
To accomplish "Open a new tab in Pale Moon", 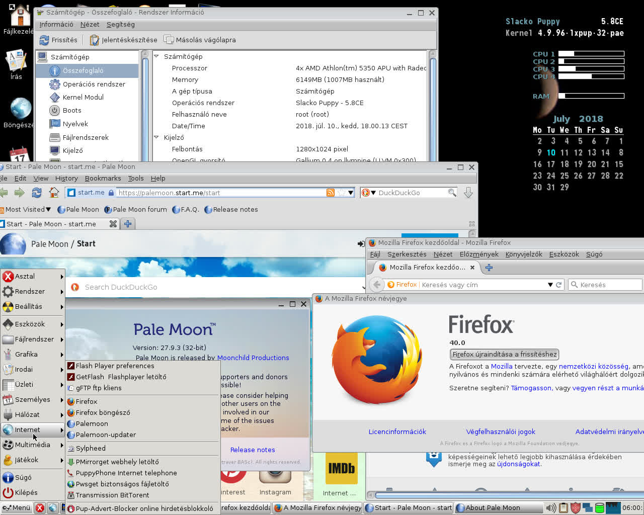I will (128, 224).
